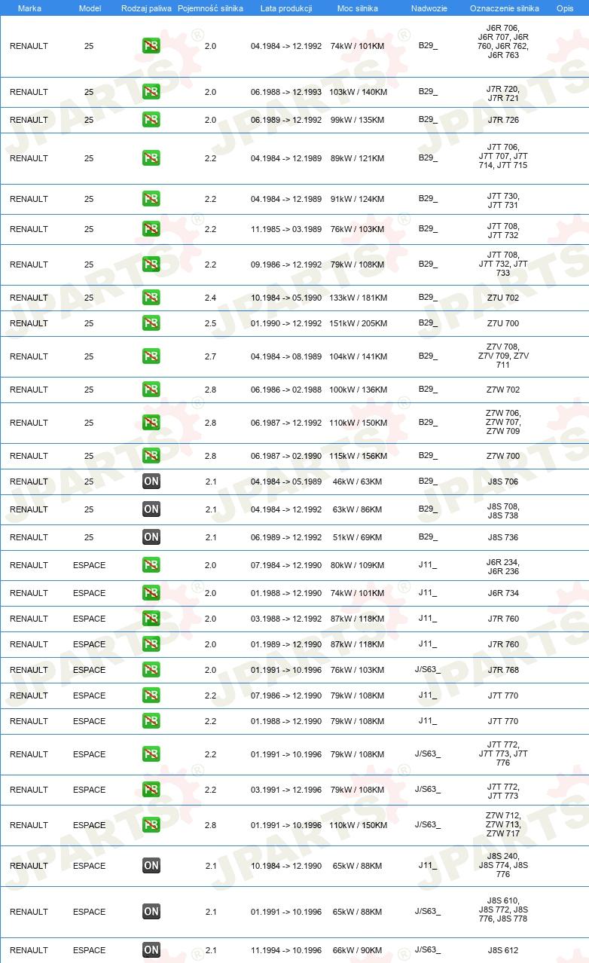
Task: Click the Rodzaj paliwa column header
Action: (x=146, y=8)
